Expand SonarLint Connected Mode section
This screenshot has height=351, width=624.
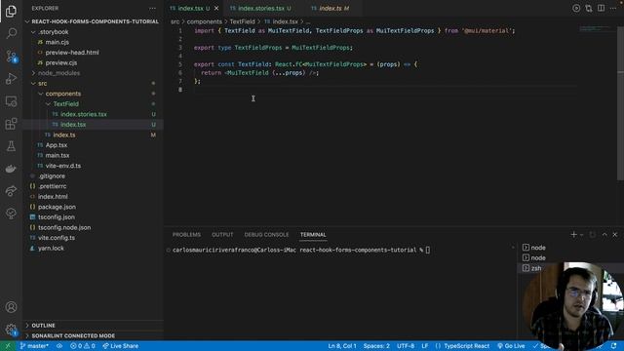(x=93, y=335)
